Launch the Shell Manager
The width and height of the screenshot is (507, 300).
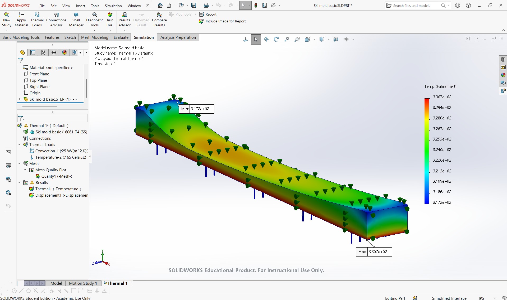pos(76,20)
